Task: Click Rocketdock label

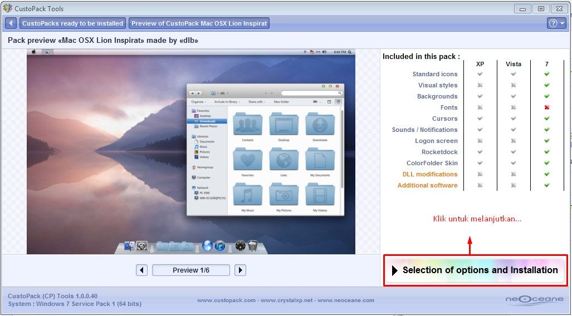Action: [439, 152]
